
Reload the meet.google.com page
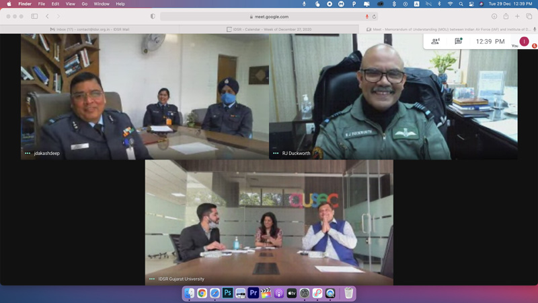[374, 16]
